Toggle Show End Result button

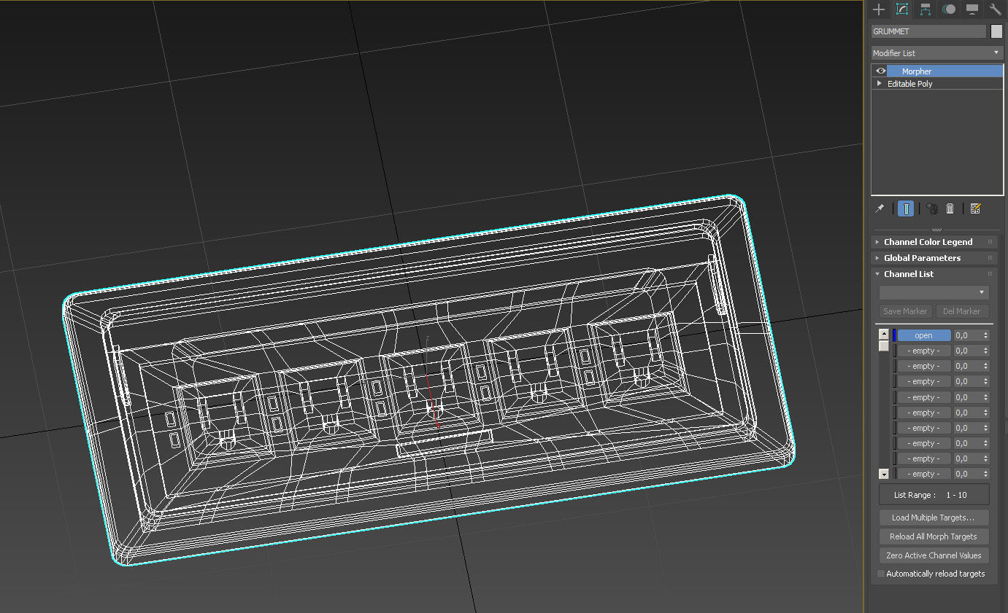[x=906, y=208]
